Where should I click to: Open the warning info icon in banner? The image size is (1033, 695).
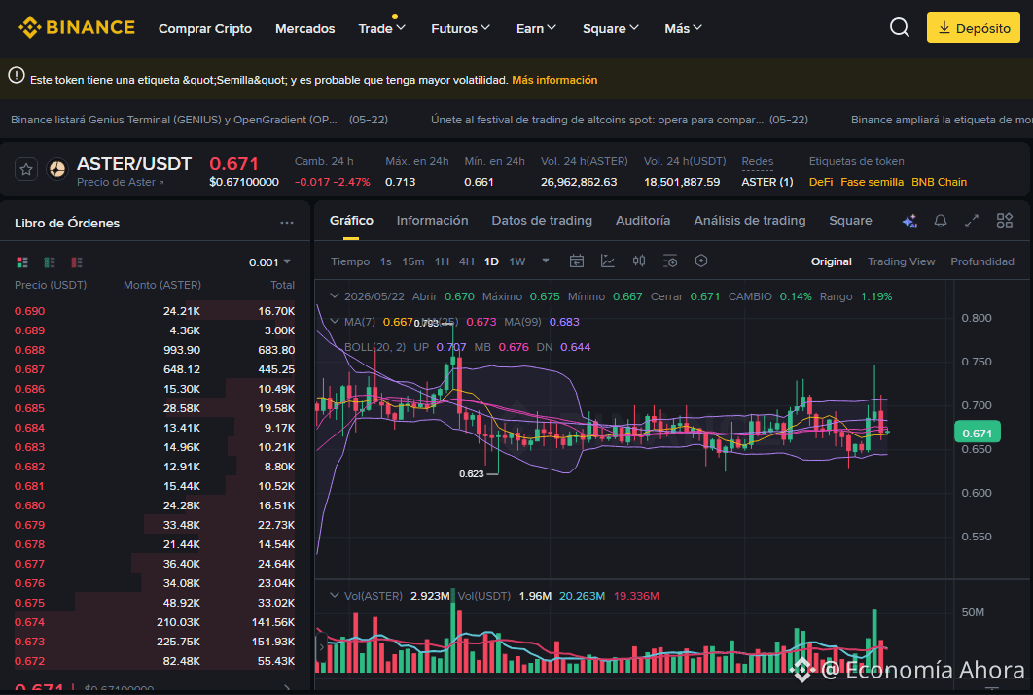click(17, 76)
